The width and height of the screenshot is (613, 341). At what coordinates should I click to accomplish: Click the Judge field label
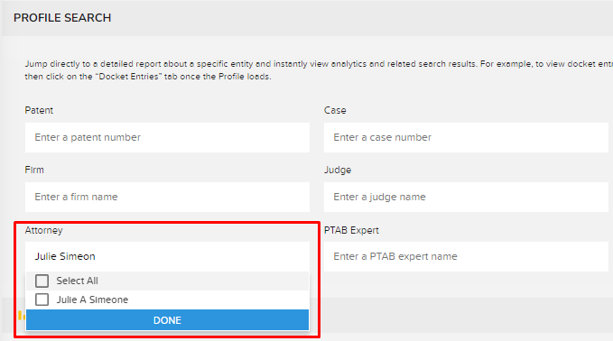point(338,170)
